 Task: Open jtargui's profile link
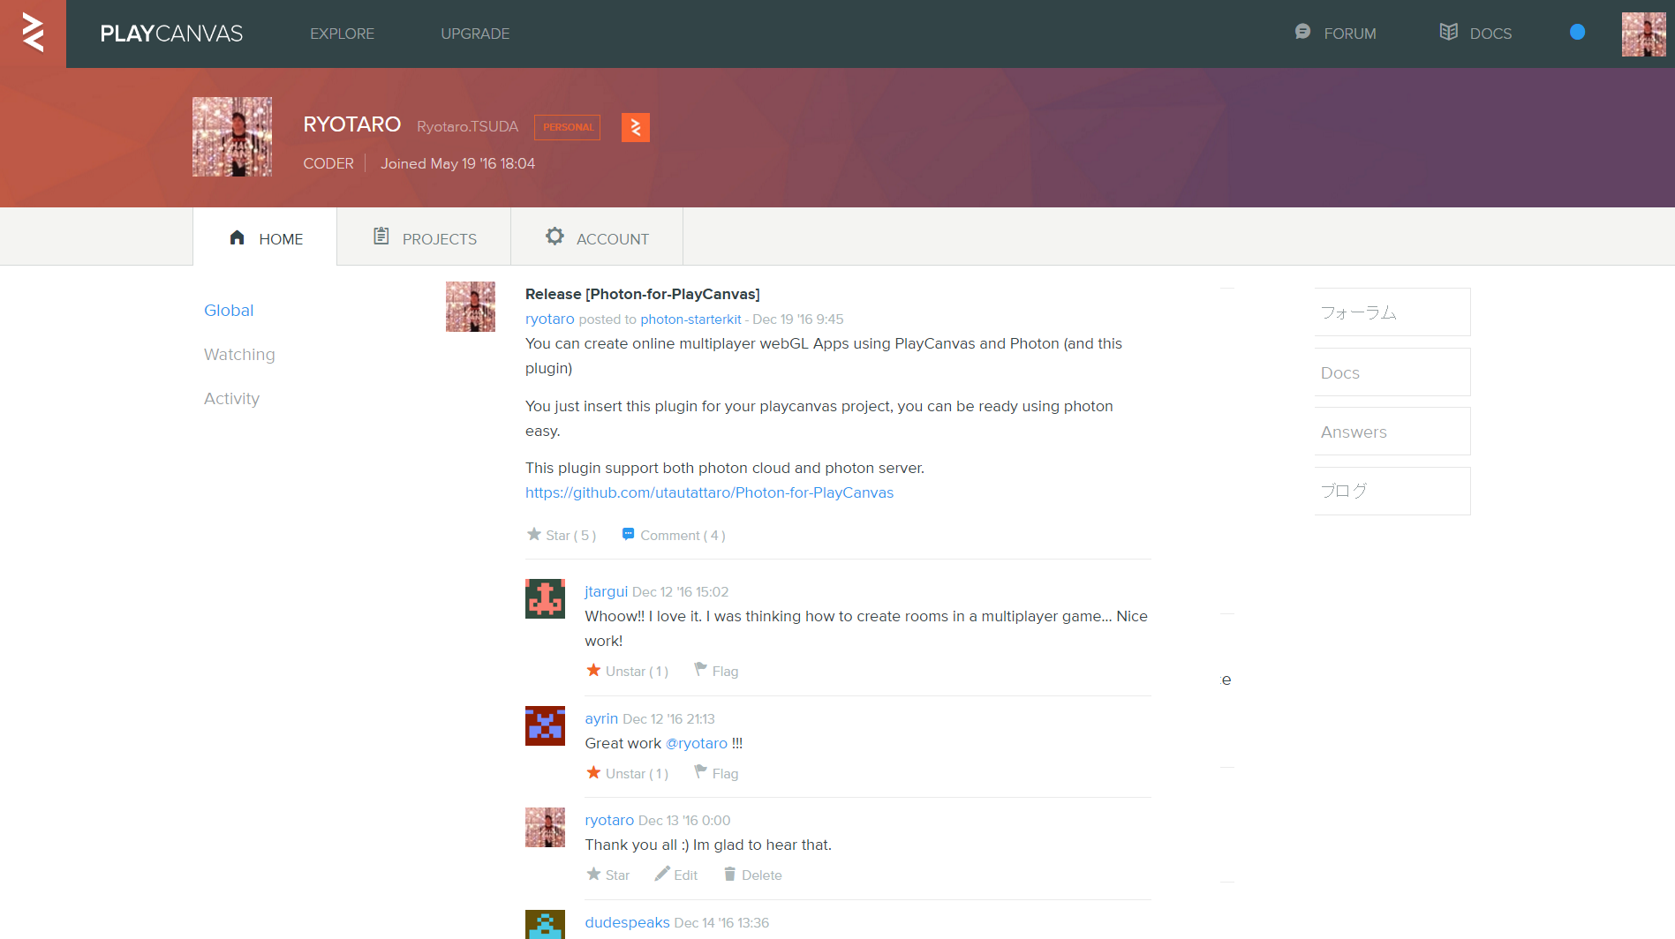tap(606, 591)
